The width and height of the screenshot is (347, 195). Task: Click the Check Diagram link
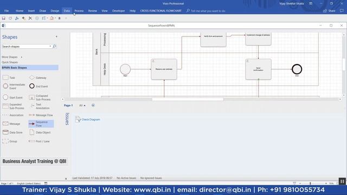click(x=91, y=119)
